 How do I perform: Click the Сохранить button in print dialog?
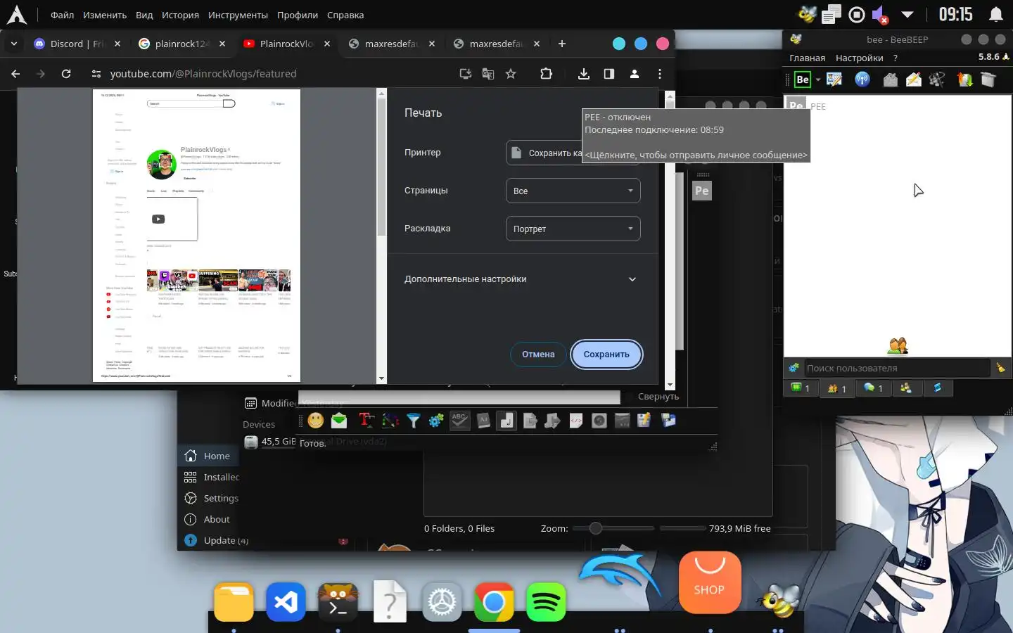pyautogui.click(x=606, y=354)
